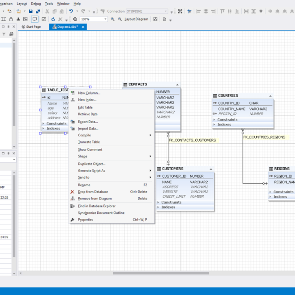The image size is (295, 295).
Task: Select the New Note comment-bubble tool
Action: coord(35,19)
